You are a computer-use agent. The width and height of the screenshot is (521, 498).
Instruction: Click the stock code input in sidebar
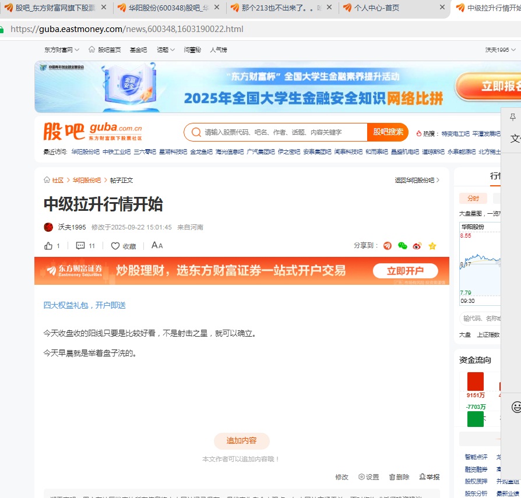481,319
